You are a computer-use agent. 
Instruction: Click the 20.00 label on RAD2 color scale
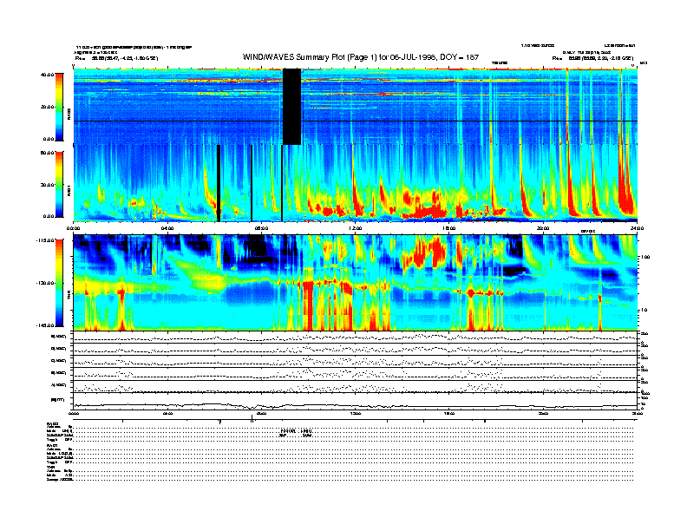[47, 107]
